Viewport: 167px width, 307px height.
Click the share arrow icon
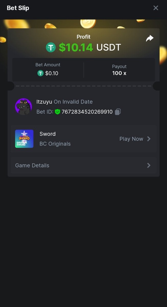click(x=150, y=38)
